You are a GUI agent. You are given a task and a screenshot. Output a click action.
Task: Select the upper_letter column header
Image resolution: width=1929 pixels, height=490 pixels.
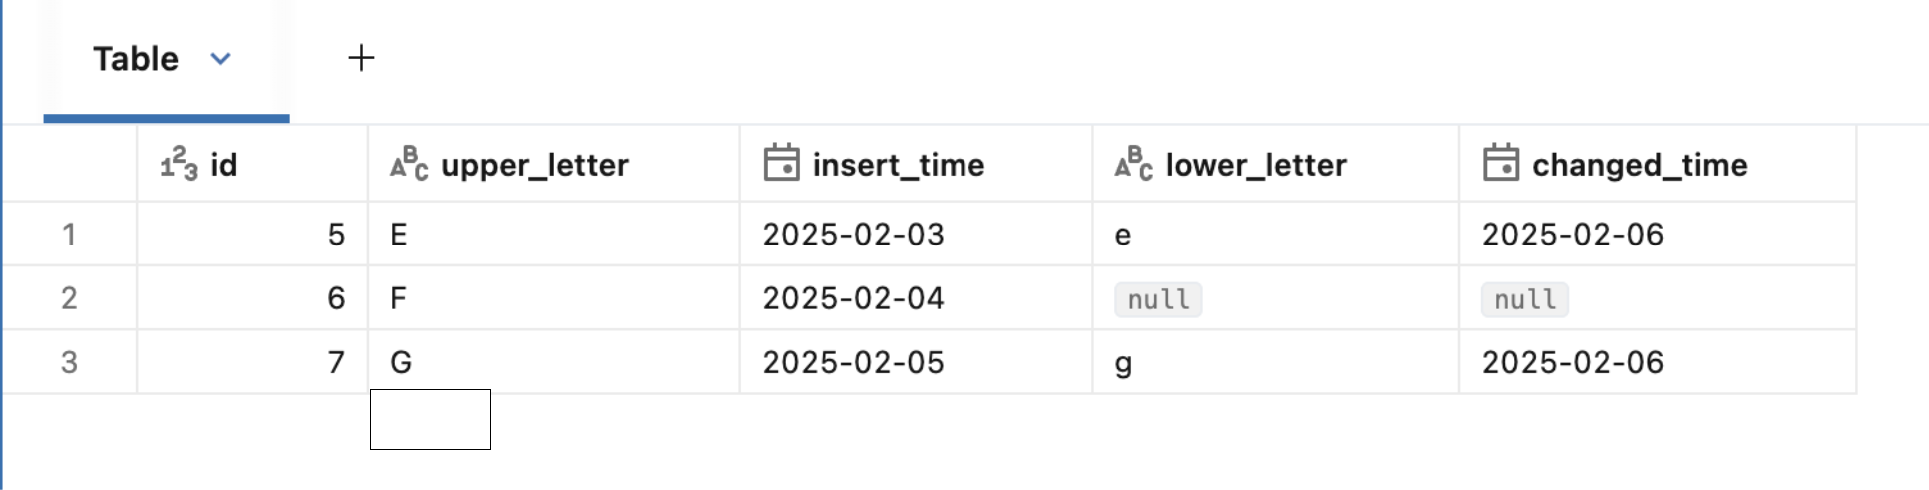pos(534,165)
